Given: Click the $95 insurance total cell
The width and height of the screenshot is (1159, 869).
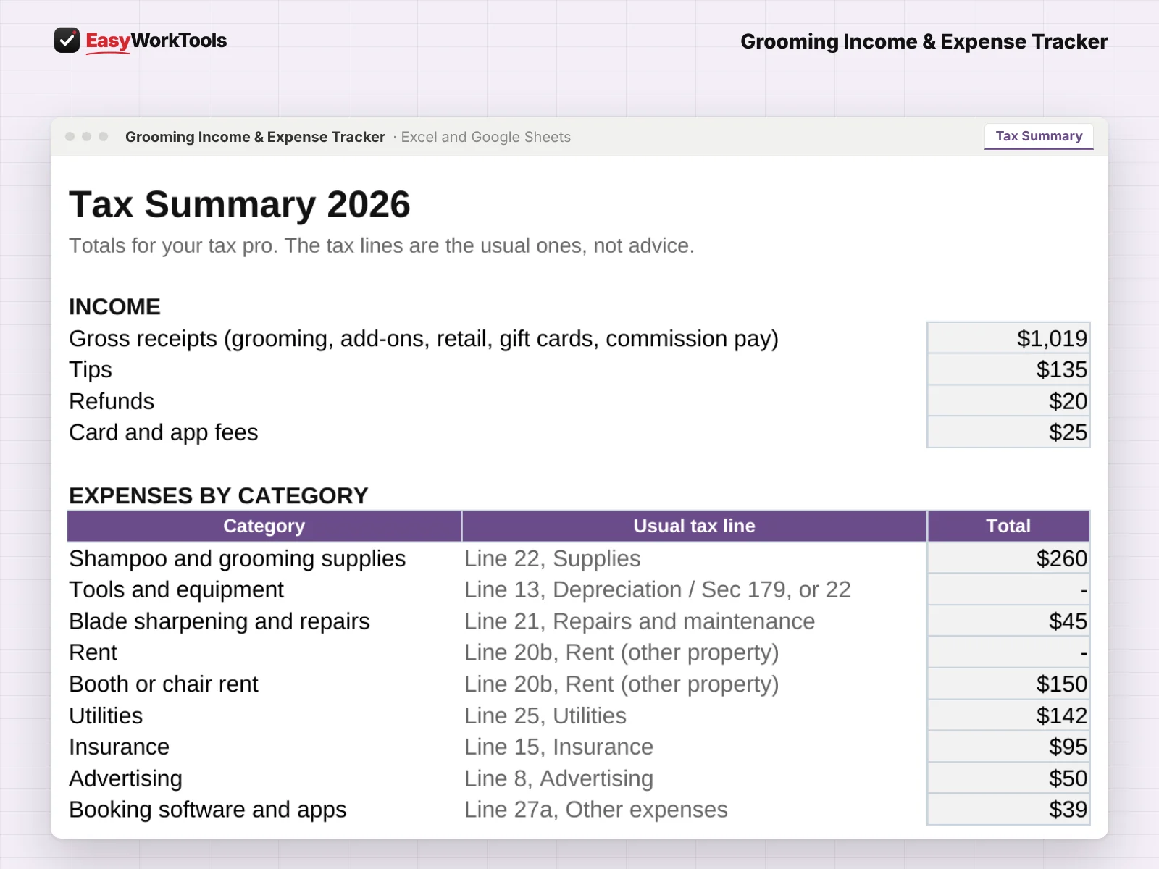Looking at the screenshot, I should coord(1008,747).
